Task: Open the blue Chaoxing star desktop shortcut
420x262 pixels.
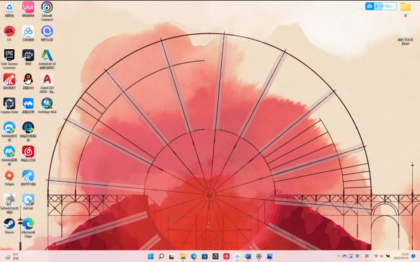Action: (28, 178)
